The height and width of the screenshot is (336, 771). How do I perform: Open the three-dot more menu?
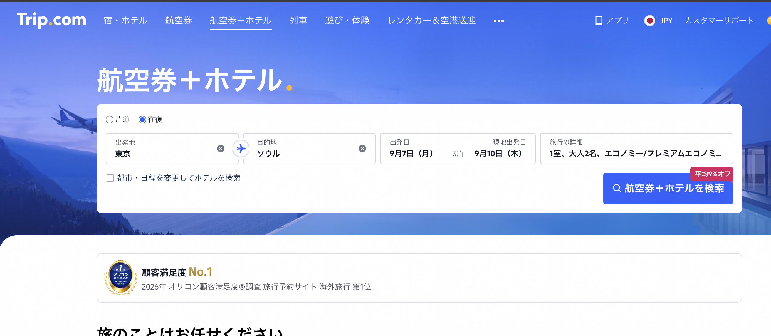(498, 21)
